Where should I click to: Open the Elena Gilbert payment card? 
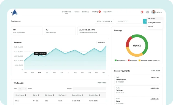coord(137,80)
